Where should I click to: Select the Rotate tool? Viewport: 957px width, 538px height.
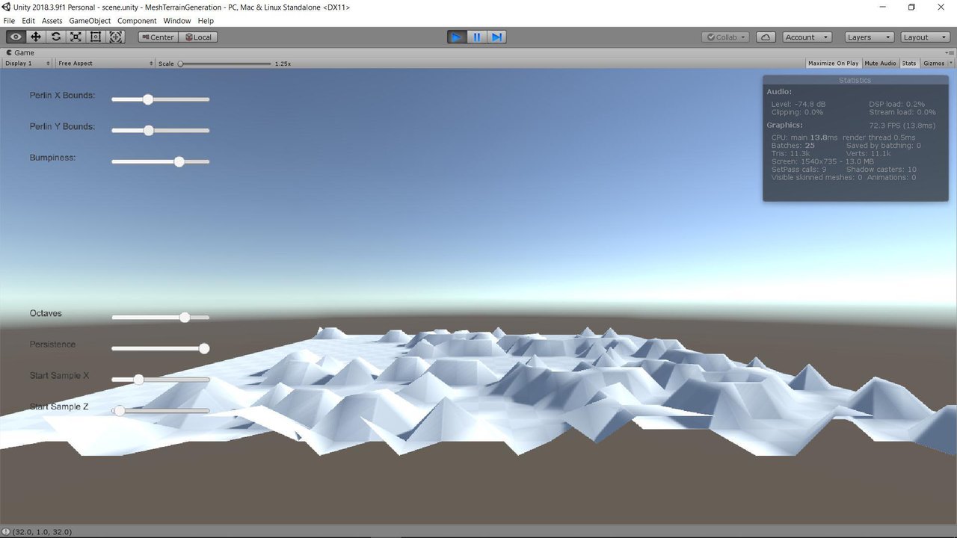(55, 37)
